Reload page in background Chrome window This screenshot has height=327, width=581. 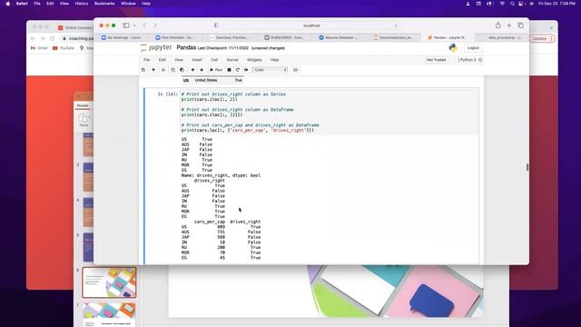click(x=53, y=38)
